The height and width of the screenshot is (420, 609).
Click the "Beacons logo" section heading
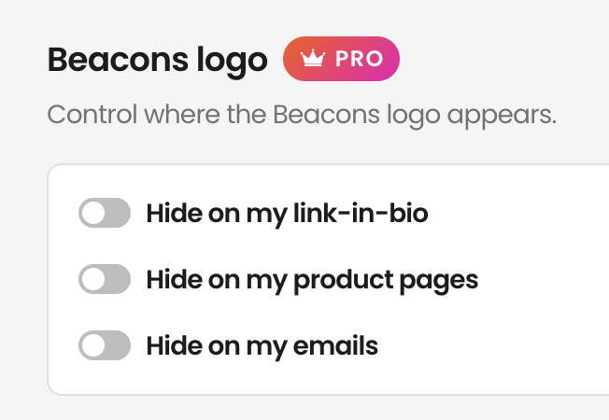coord(157,60)
